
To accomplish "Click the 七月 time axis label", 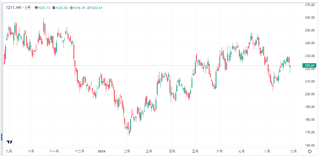I will click(x=241, y=151).
